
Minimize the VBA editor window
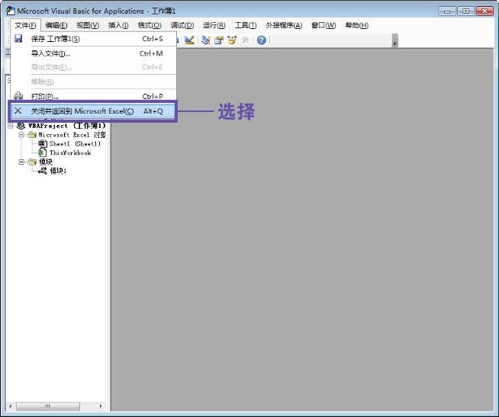[447, 11]
